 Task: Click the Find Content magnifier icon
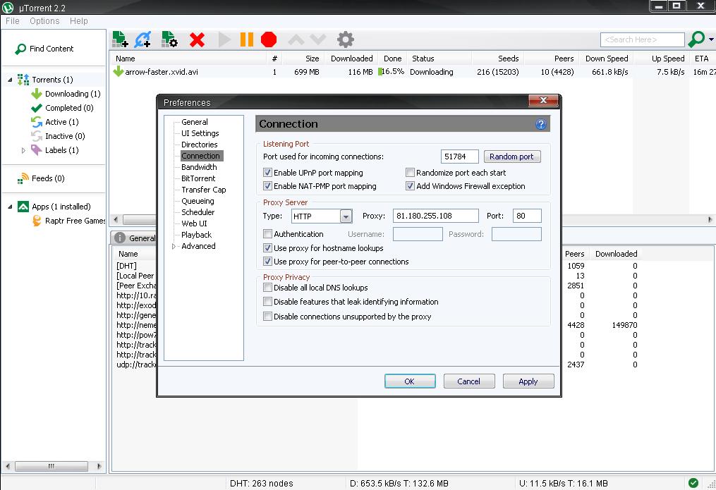pos(20,49)
